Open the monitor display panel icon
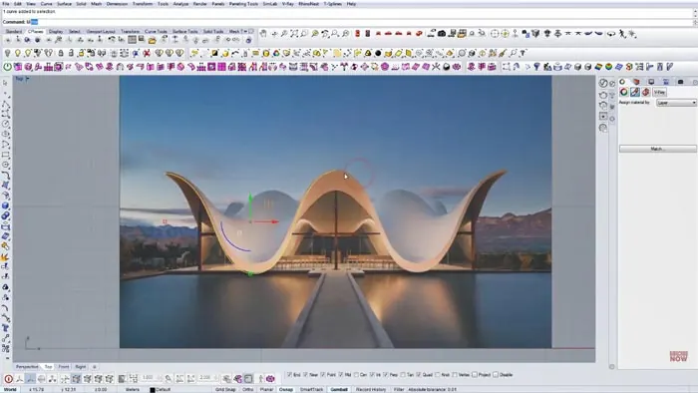 coord(651,82)
